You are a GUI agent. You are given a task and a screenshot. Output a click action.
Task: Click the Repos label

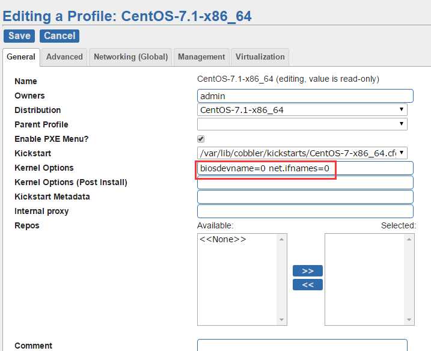pyautogui.click(x=27, y=225)
